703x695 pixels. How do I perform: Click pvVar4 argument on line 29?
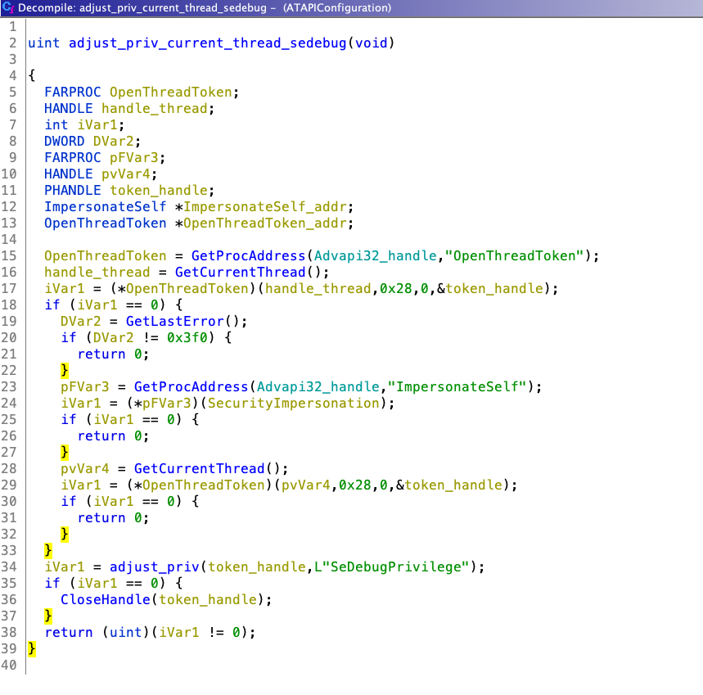(306, 485)
